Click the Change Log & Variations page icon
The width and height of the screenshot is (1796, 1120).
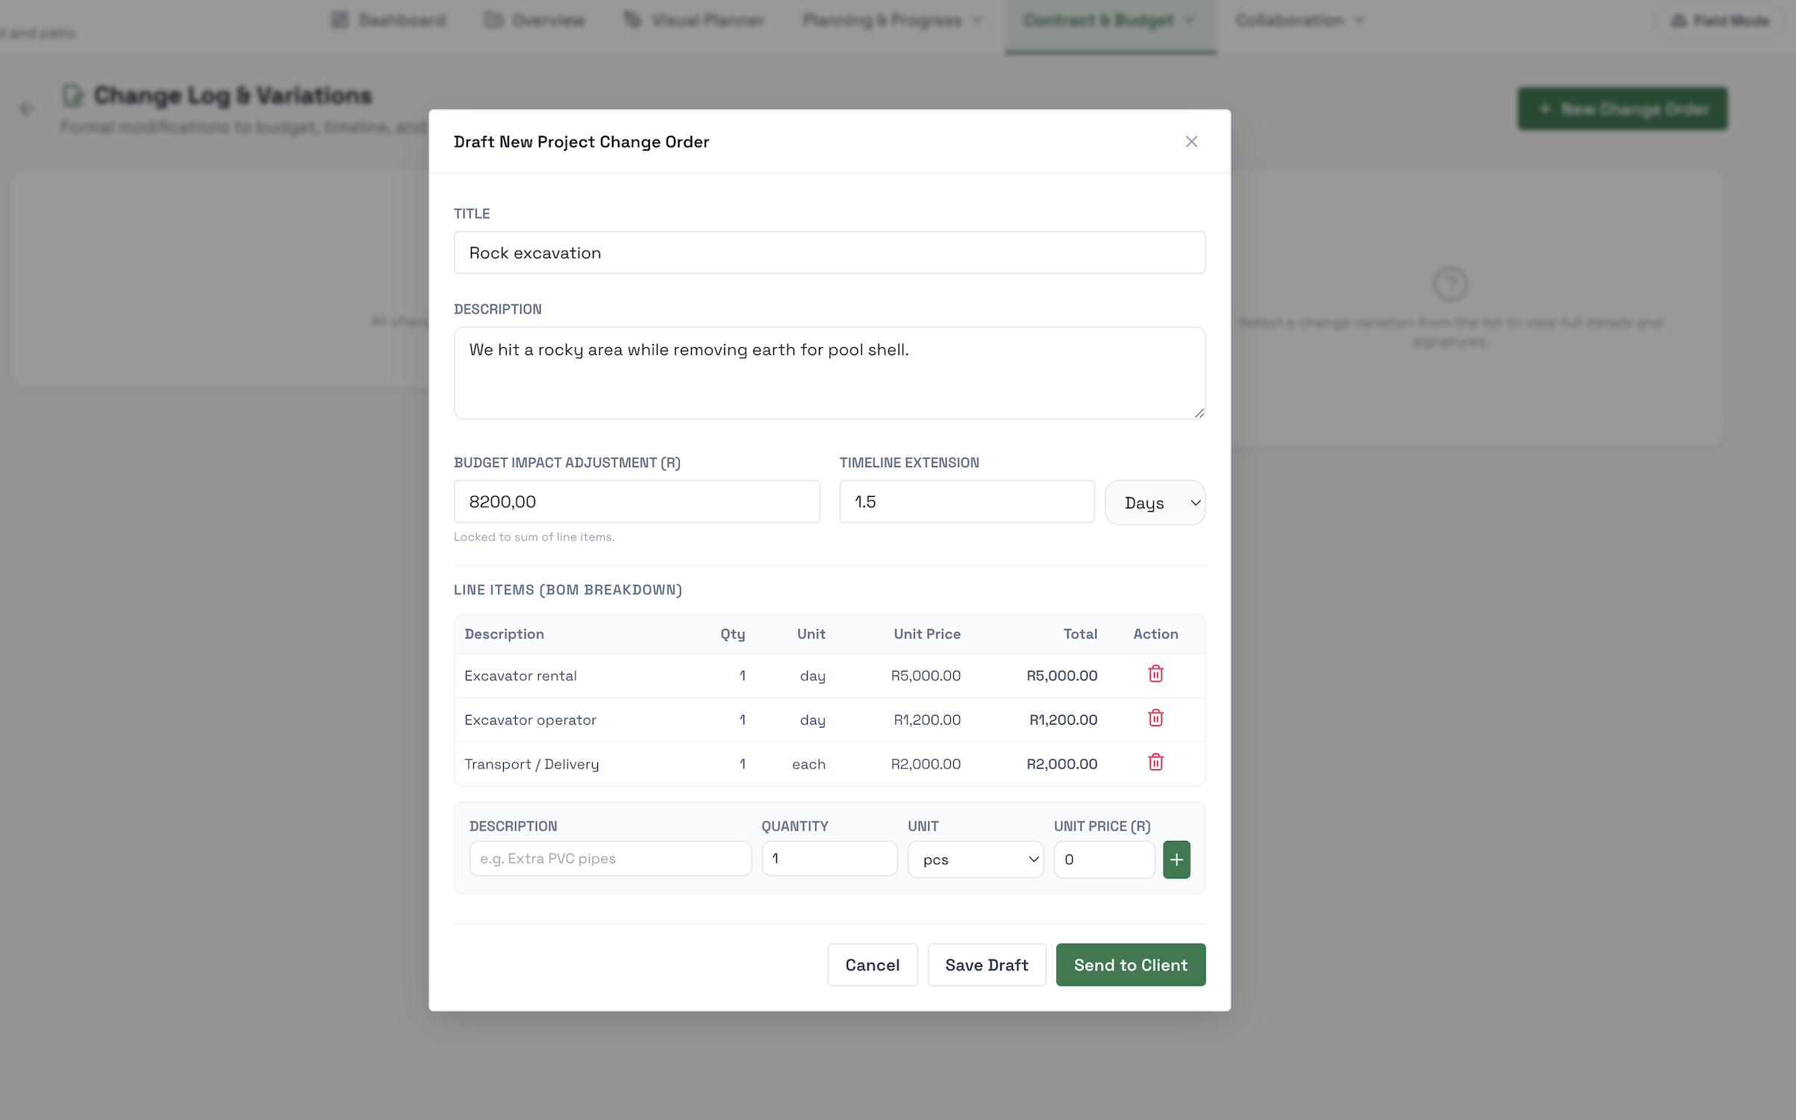(72, 96)
